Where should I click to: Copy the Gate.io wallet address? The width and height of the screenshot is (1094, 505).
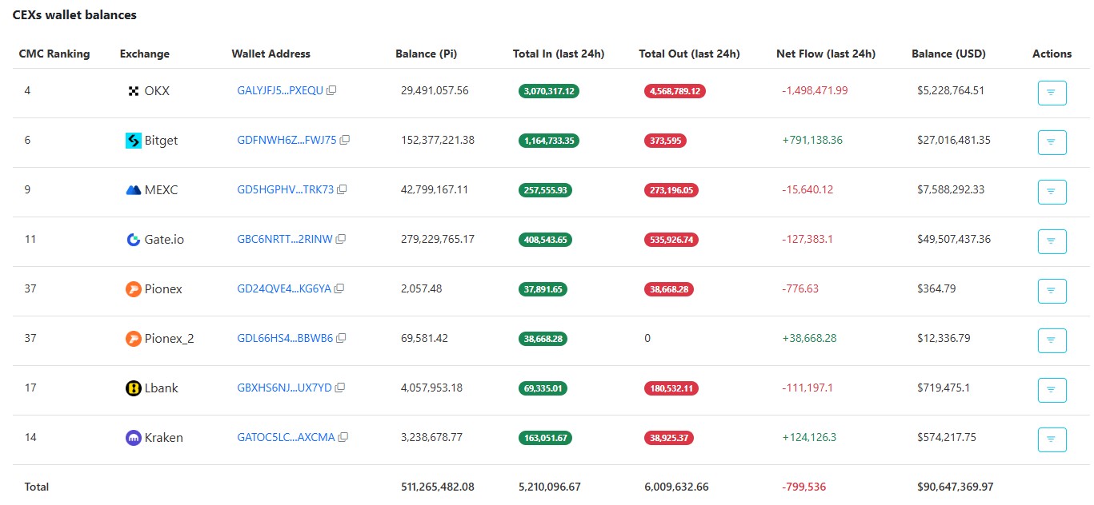[341, 238]
